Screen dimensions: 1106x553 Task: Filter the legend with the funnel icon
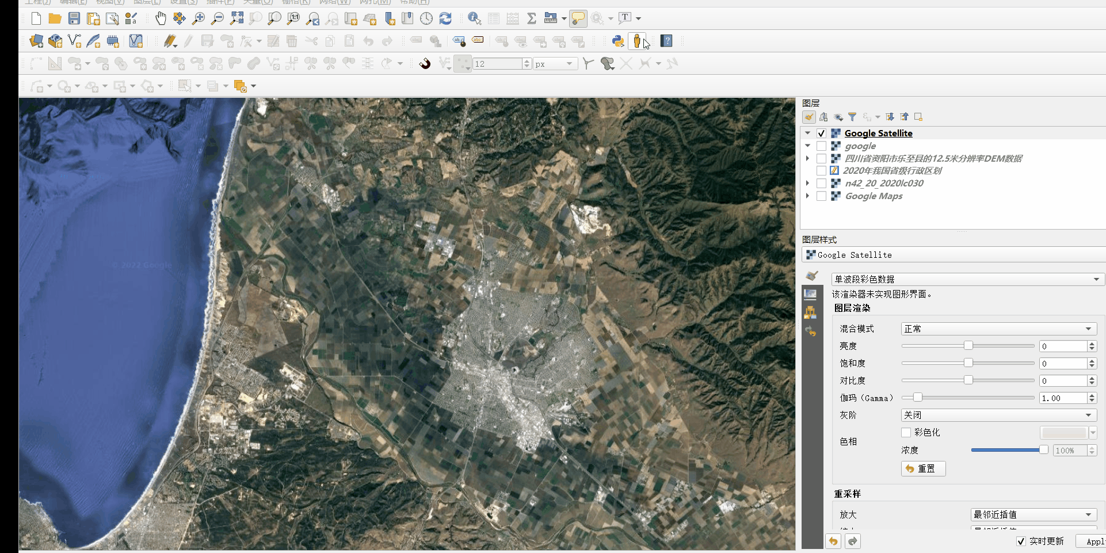click(x=852, y=117)
